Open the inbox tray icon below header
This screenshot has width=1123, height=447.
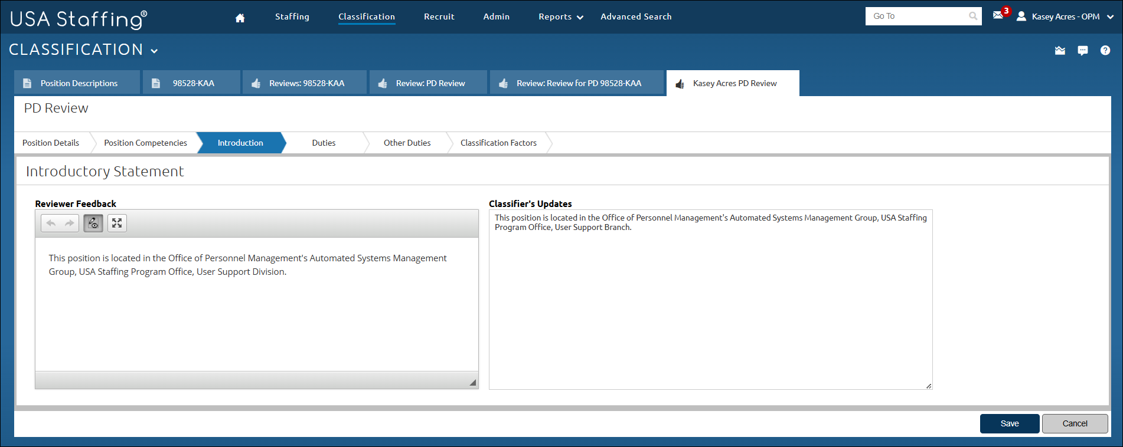1060,51
